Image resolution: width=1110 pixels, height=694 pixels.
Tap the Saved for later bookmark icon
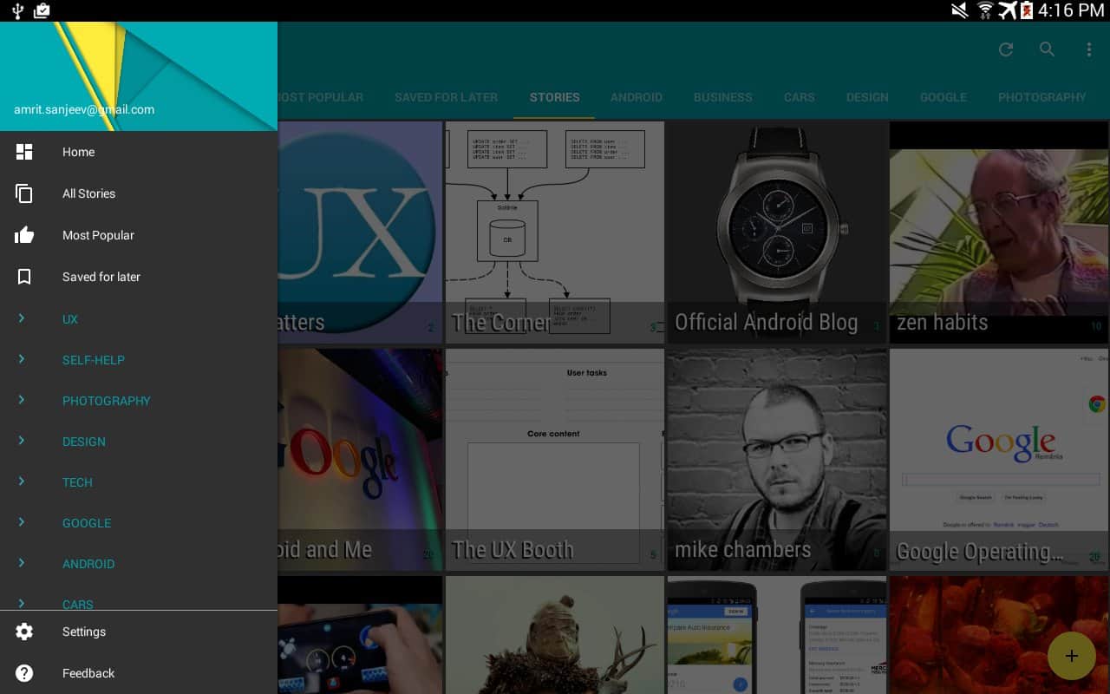(24, 277)
